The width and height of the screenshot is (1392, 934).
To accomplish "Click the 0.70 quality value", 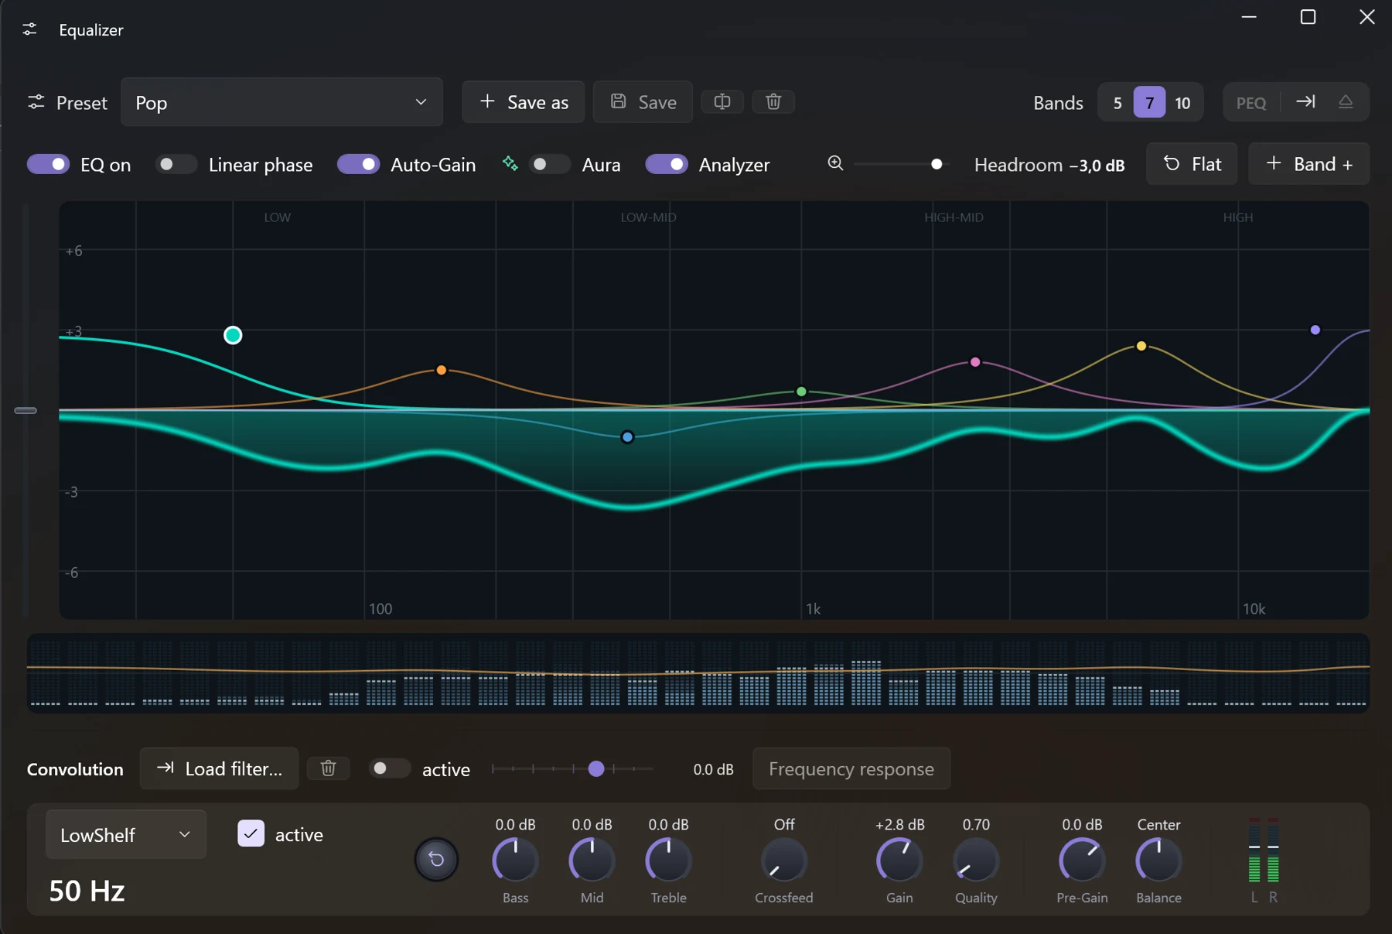I will (x=976, y=825).
